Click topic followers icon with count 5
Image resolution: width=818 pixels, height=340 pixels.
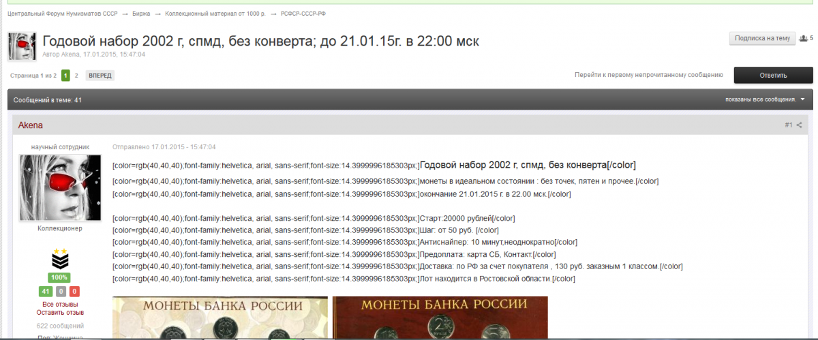[806, 38]
